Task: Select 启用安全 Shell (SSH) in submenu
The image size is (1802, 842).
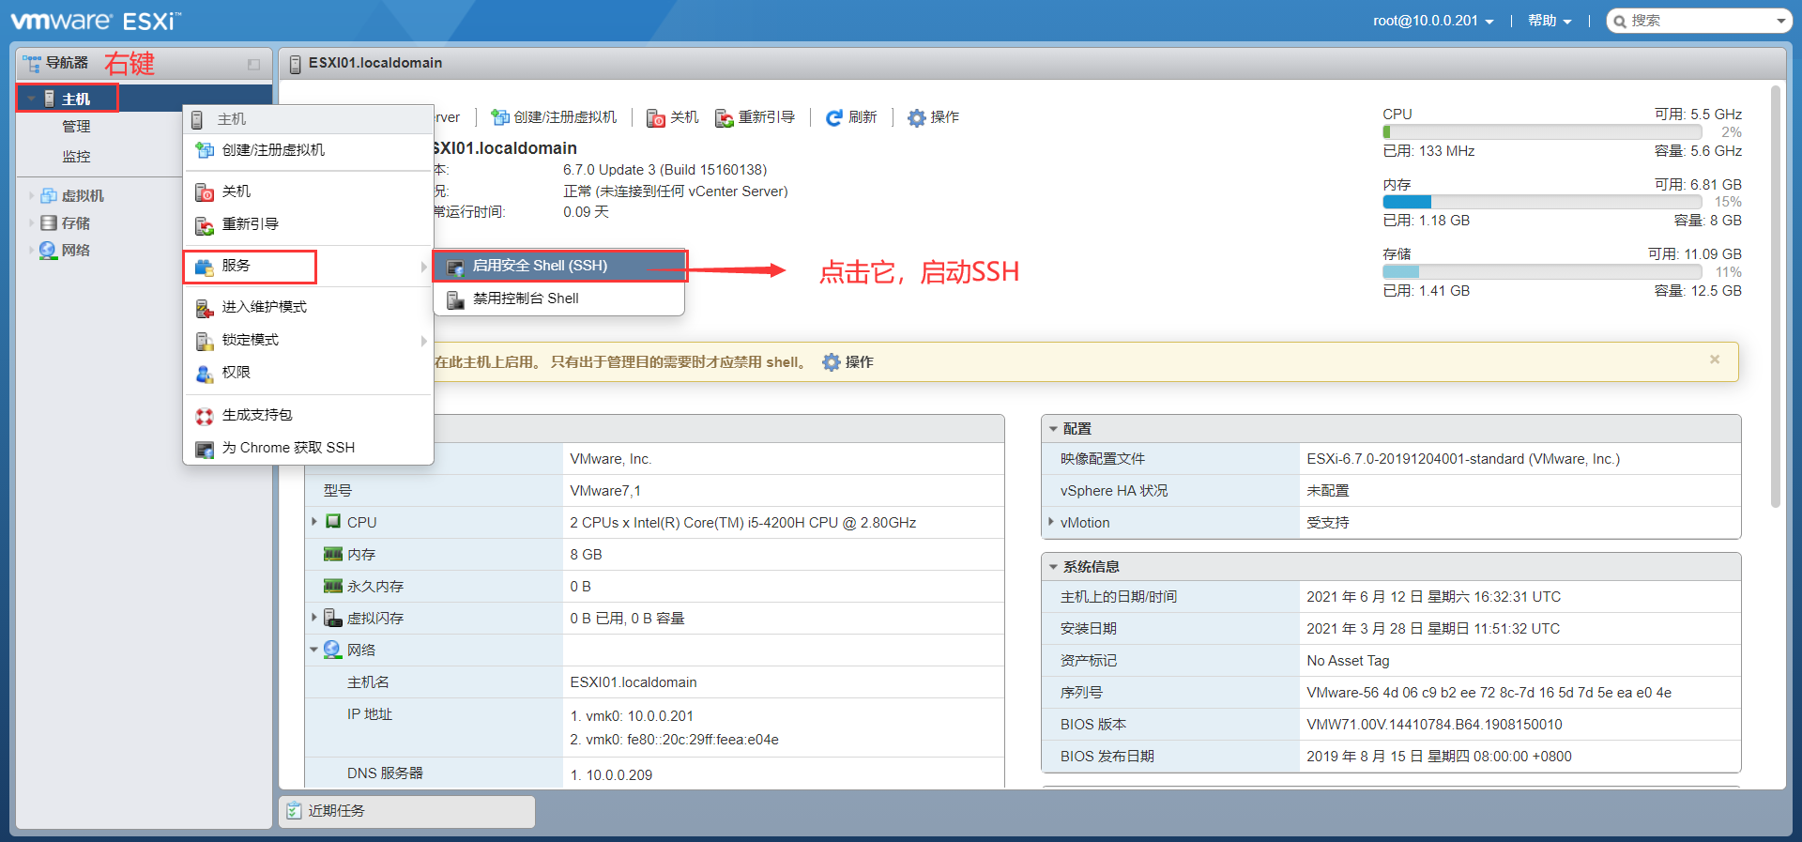Action: pyautogui.click(x=558, y=266)
